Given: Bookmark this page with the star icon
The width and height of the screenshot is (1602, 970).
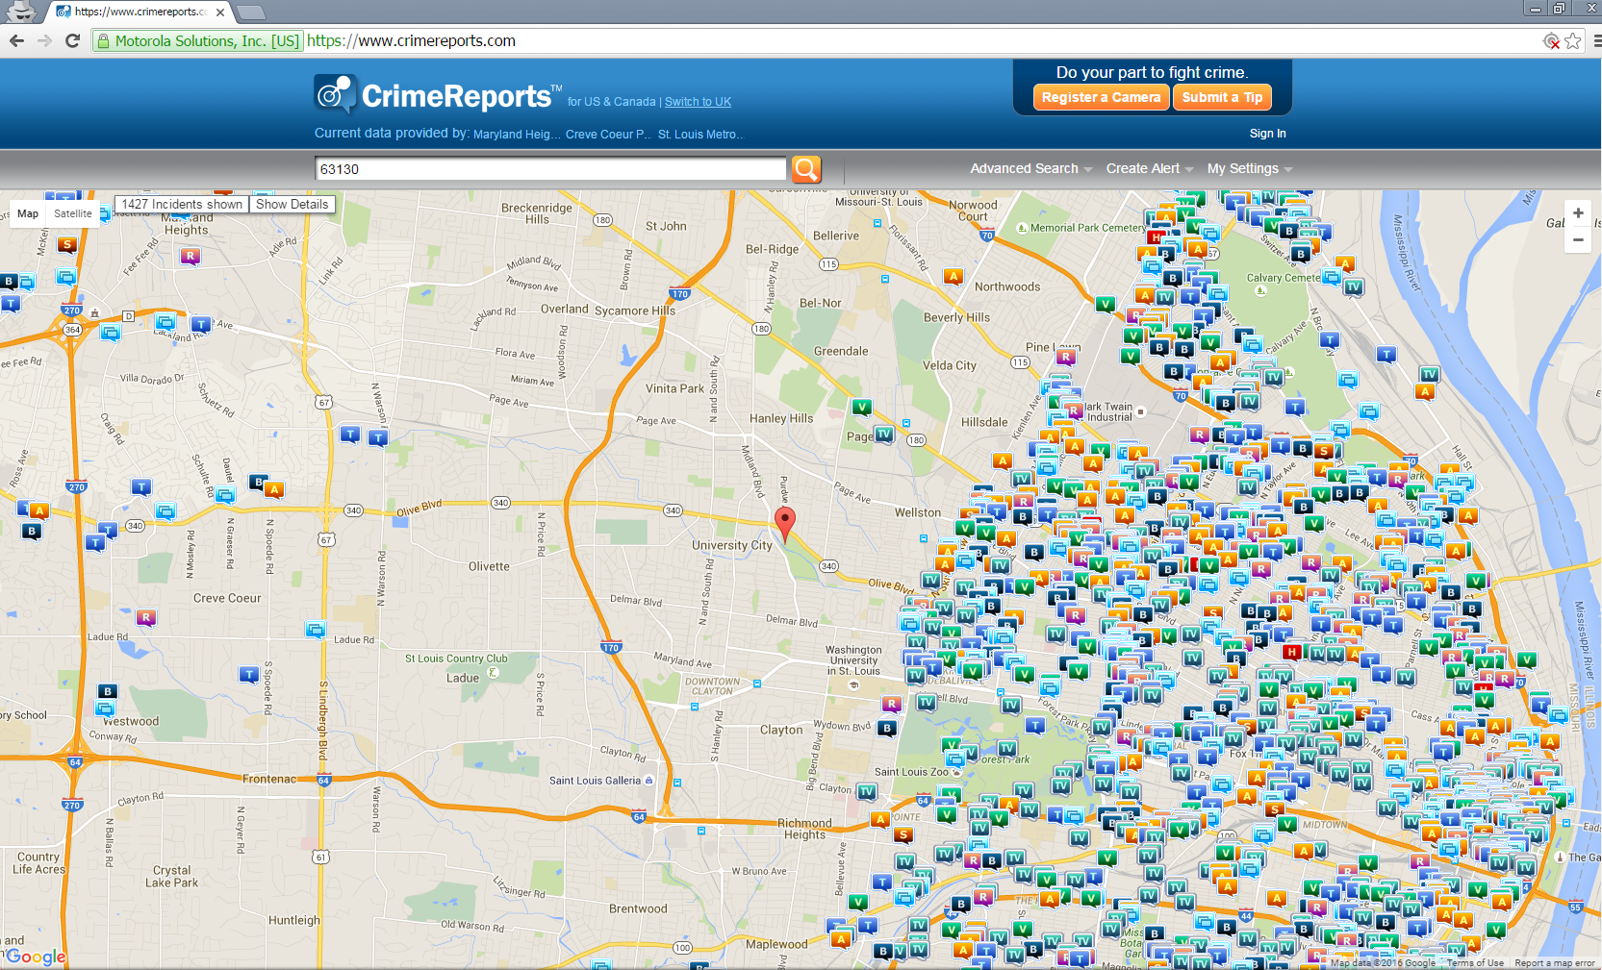Looking at the screenshot, I should click(1573, 40).
